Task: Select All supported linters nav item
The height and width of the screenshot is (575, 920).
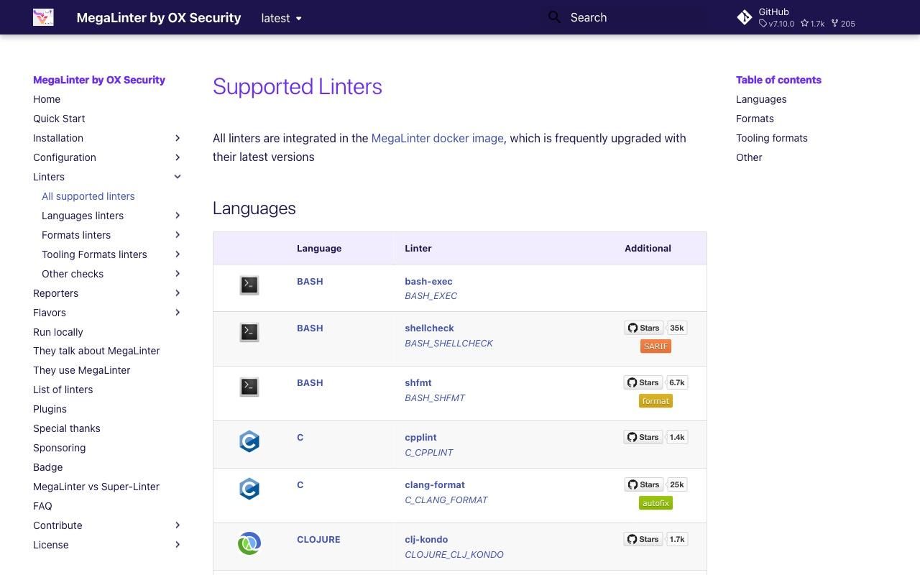Action: click(x=88, y=196)
